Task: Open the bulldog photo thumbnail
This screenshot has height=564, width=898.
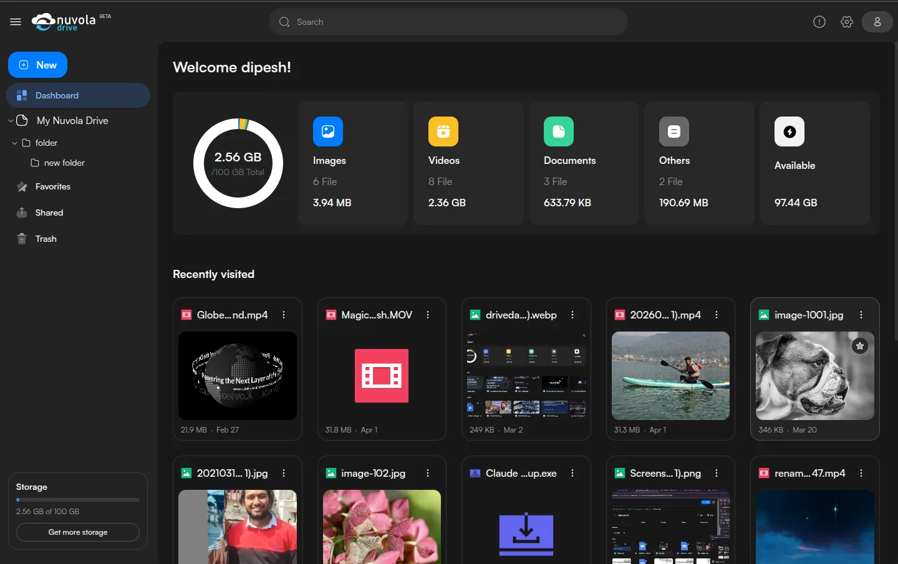Action: [815, 376]
